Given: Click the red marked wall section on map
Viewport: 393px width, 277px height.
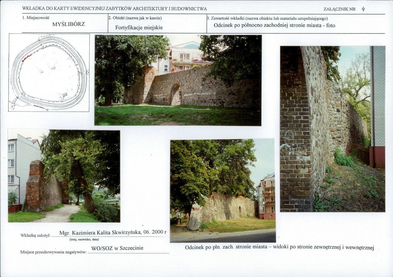Looking at the screenshot, I should pos(27,58).
